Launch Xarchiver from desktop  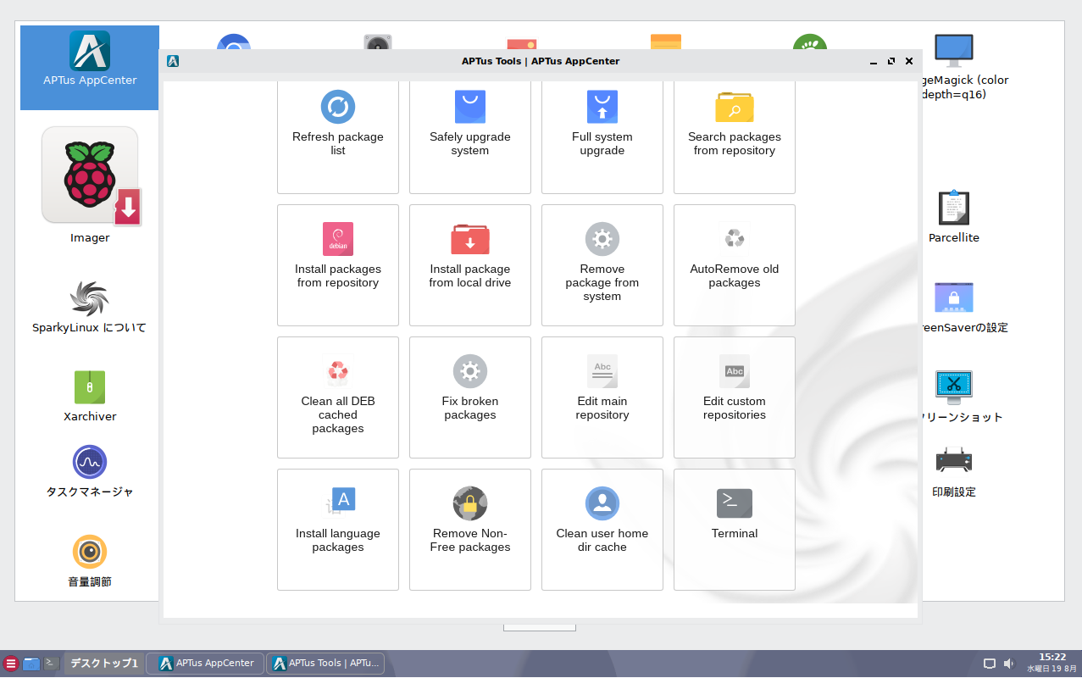pyautogui.click(x=90, y=396)
